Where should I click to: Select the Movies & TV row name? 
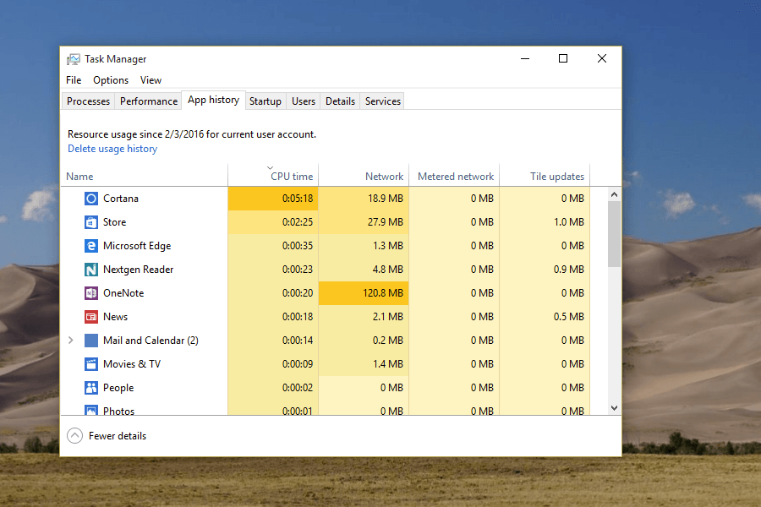132,364
